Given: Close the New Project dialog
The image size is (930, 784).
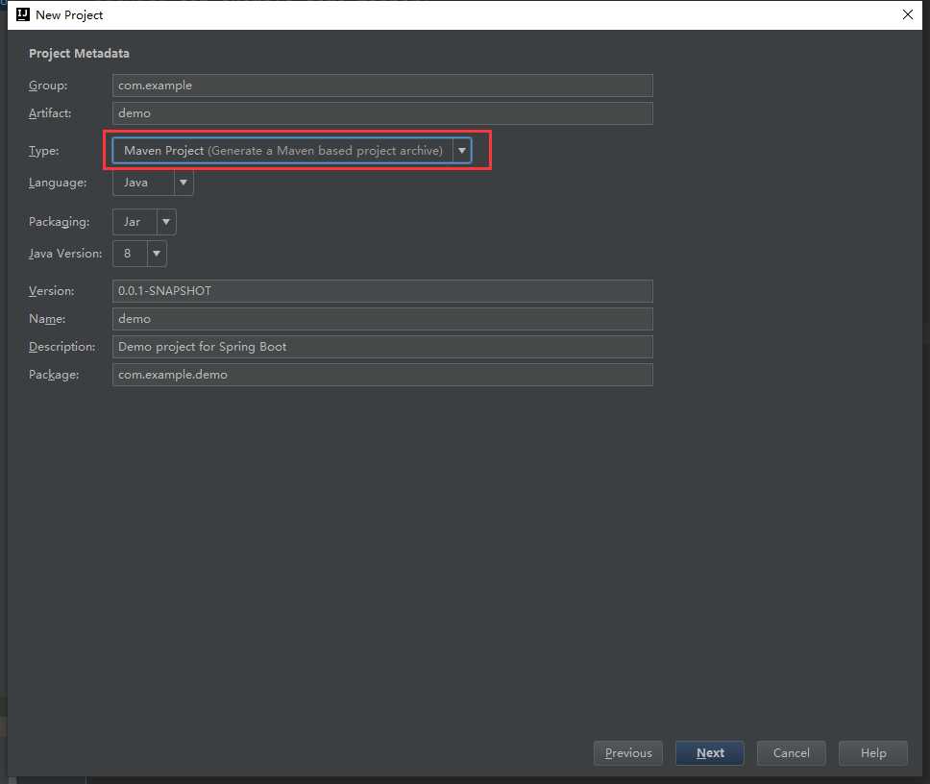Looking at the screenshot, I should [x=908, y=14].
